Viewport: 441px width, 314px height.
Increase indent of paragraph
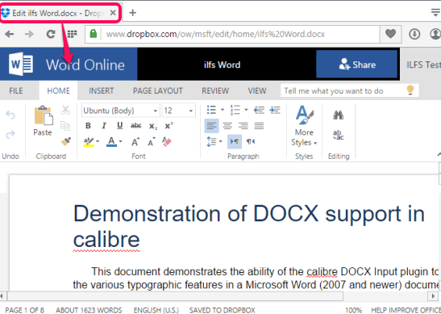(275, 110)
